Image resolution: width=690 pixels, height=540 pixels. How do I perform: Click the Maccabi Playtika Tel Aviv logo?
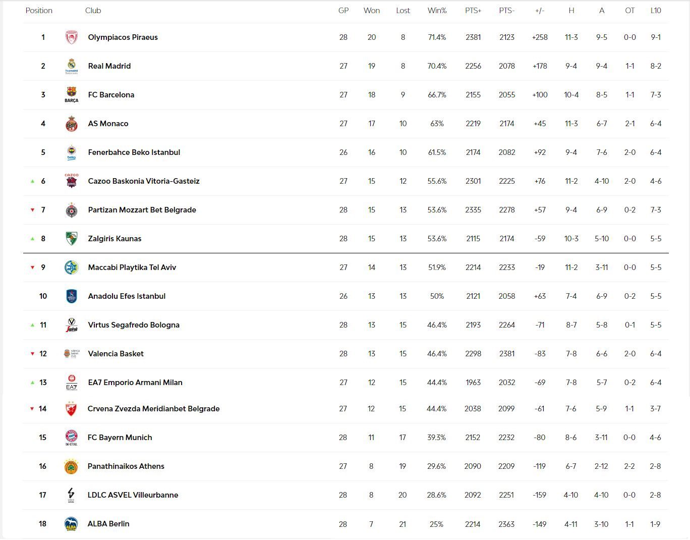point(72,267)
